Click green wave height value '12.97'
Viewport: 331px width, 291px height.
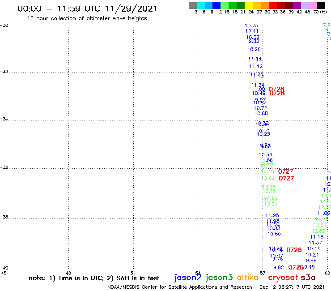[320, 225]
